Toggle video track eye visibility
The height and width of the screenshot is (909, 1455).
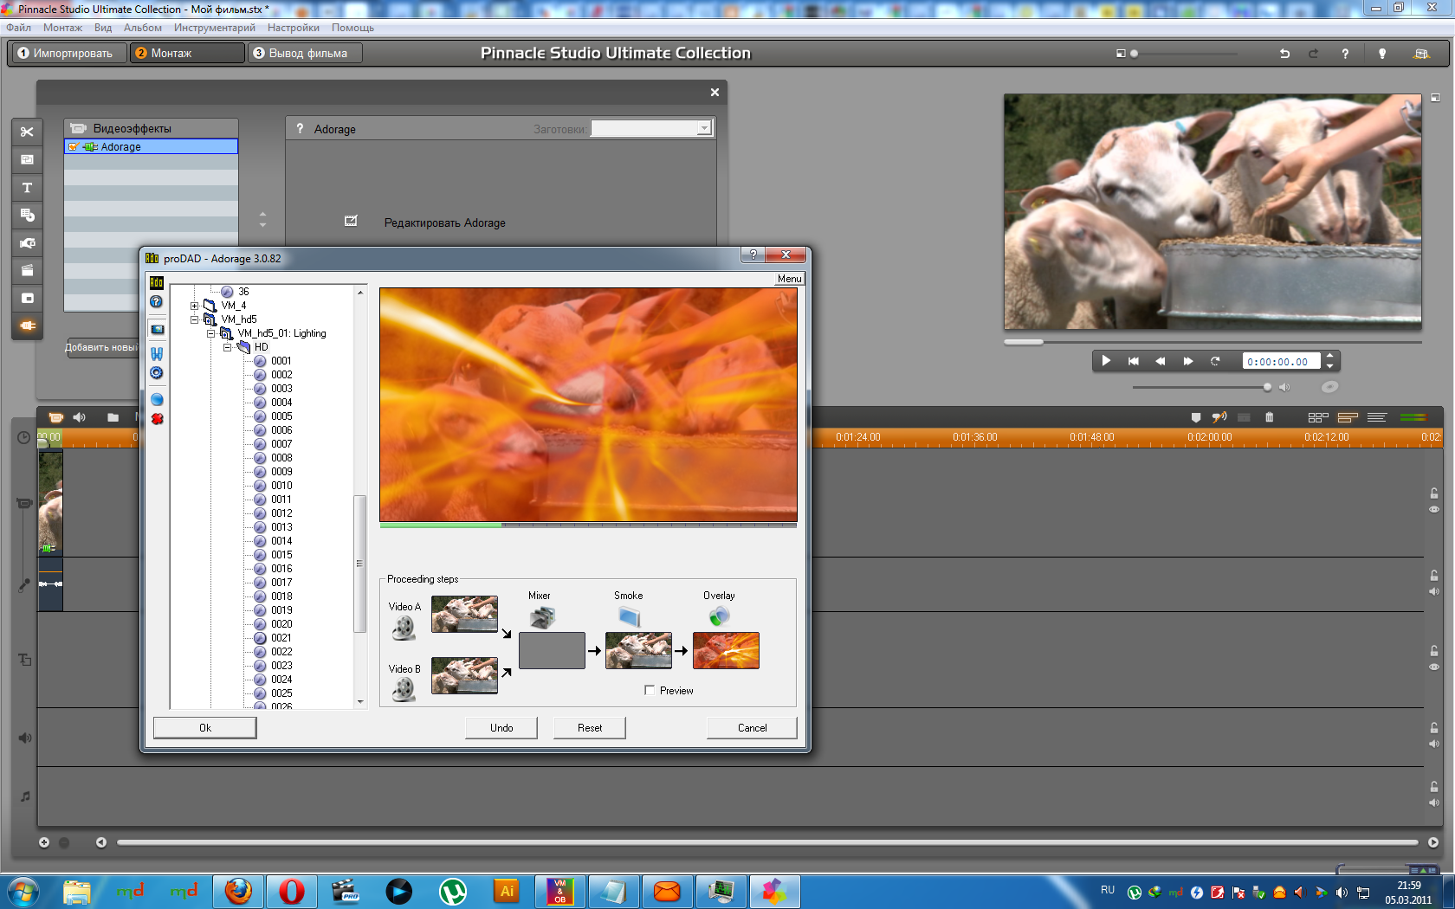(x=1433, y=509)
